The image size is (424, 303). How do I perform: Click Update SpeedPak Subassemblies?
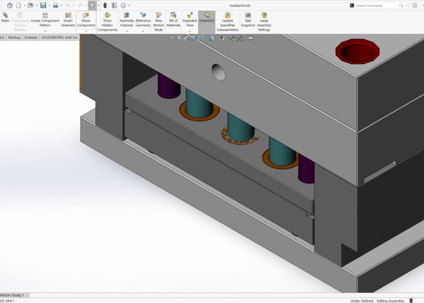pyautogui.click(x=227, y=22)
